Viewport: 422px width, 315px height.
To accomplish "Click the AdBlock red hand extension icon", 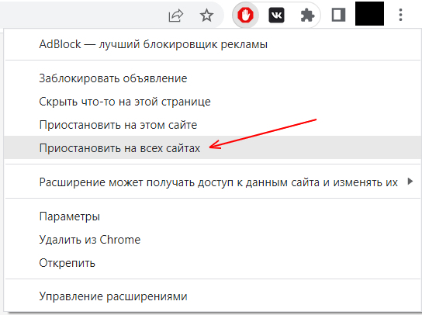I will point(245,15).
